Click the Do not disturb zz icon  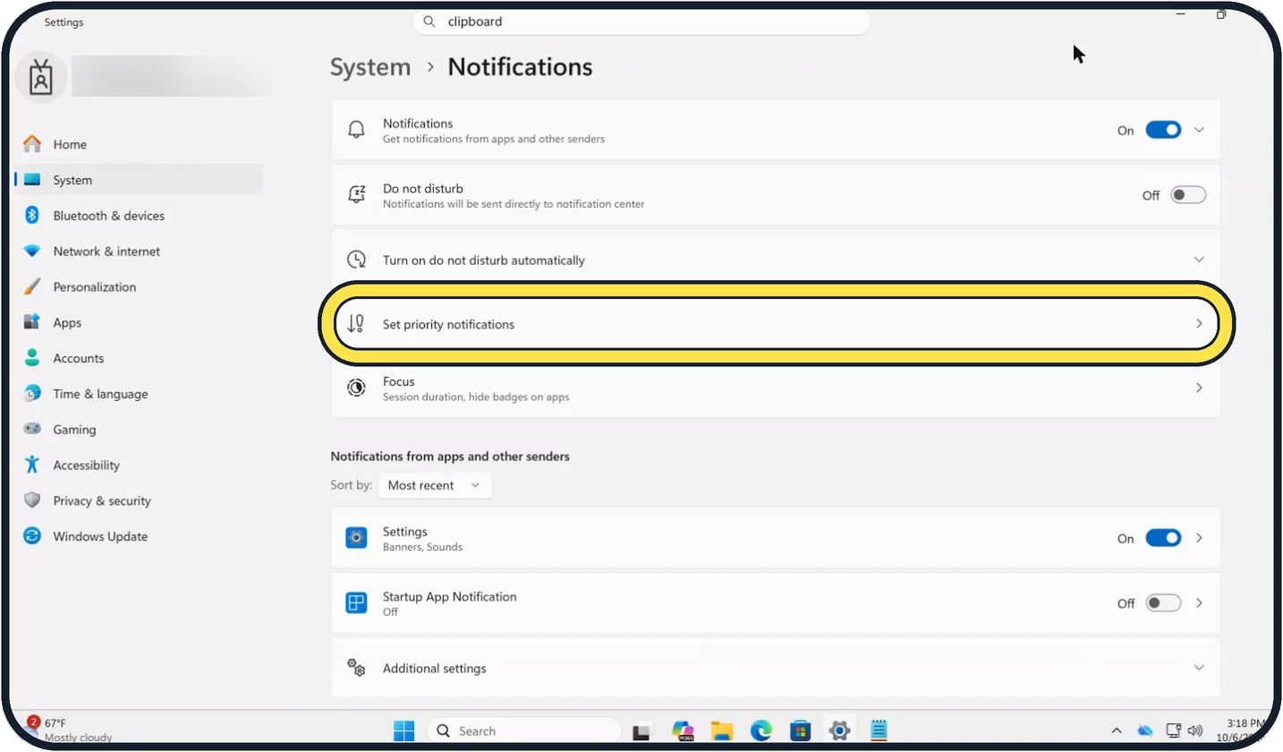356,195
